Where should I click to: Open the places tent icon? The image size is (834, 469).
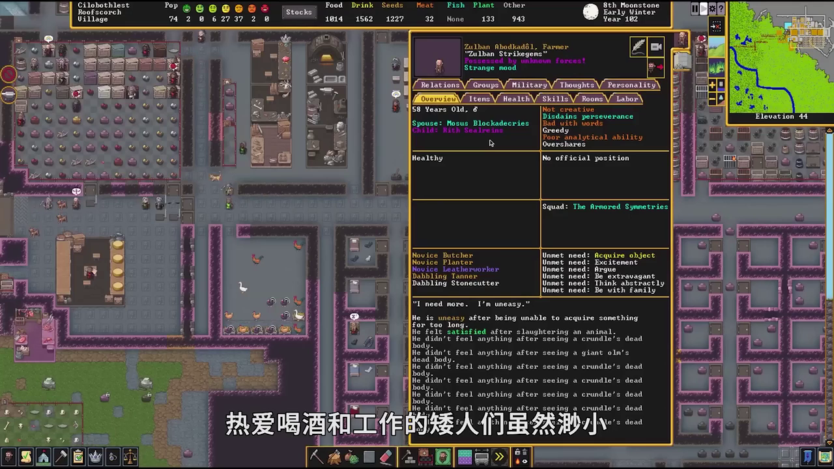coord(43,457)
